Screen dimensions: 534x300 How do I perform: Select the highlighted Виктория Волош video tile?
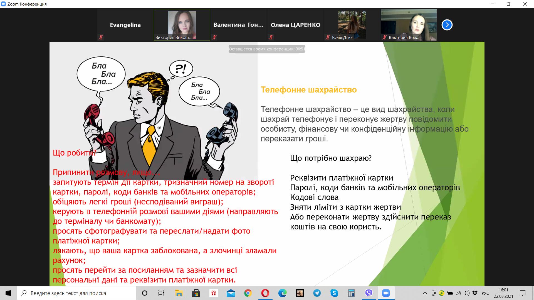click(x=182, y=25)
